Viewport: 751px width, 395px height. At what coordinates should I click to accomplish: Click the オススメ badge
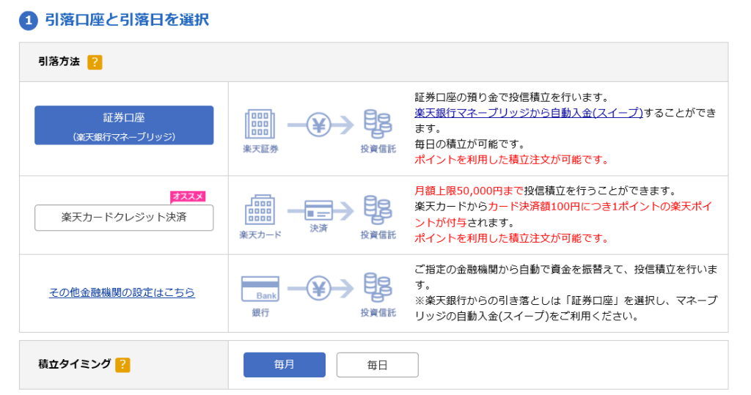point(188,196)
